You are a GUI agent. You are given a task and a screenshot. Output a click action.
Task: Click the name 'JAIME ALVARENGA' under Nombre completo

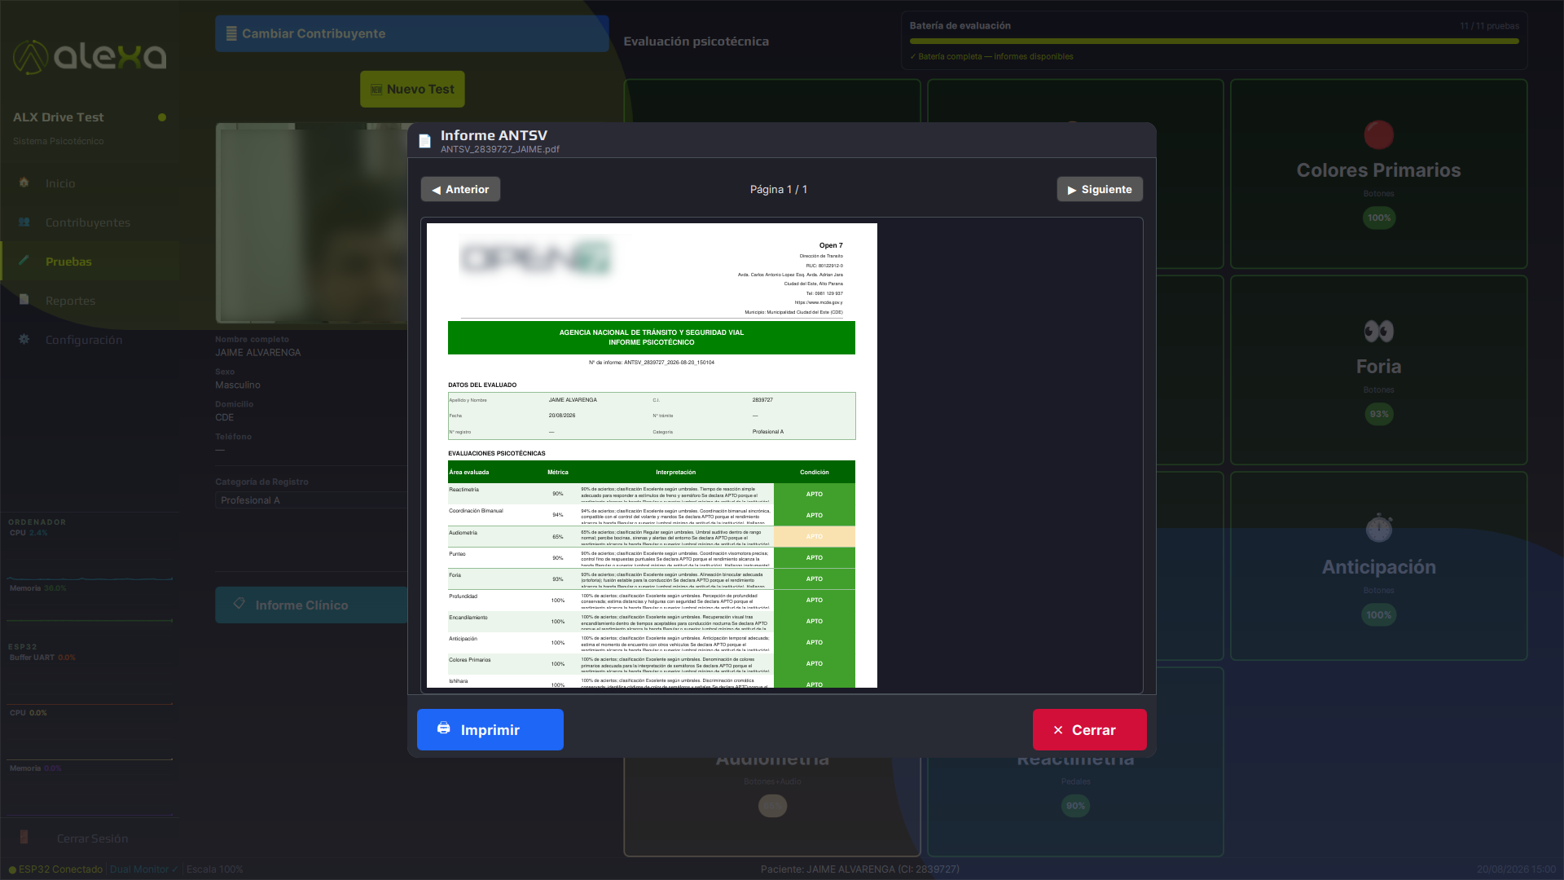(x=258, y=353)
